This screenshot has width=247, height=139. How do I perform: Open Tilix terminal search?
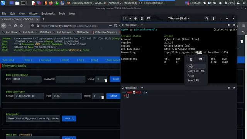pyautogui.click(x=207, y=19)
